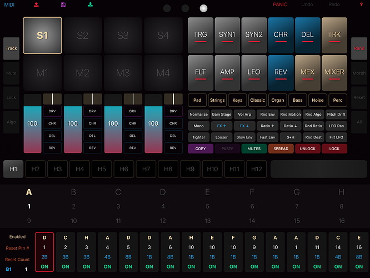Select synth track S2 pad
The width and height of the screenshot is (370, 278).
pyautogui.click(x=83, y=36)
